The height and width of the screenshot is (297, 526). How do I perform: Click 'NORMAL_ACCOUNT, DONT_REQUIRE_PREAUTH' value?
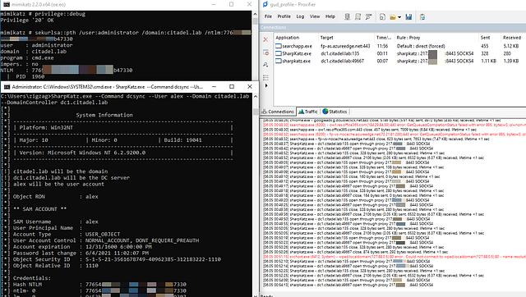(x=142, y=240)
